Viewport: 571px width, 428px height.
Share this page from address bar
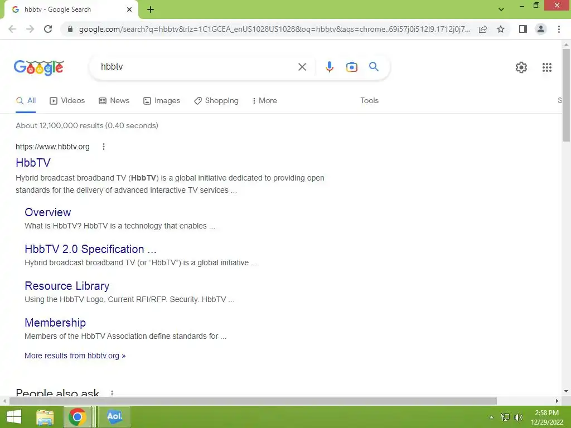[483, 29]
